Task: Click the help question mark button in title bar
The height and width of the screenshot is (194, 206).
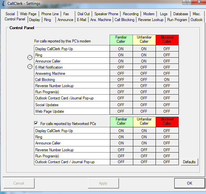Action: pyautogui.click(x=187, y=2)
